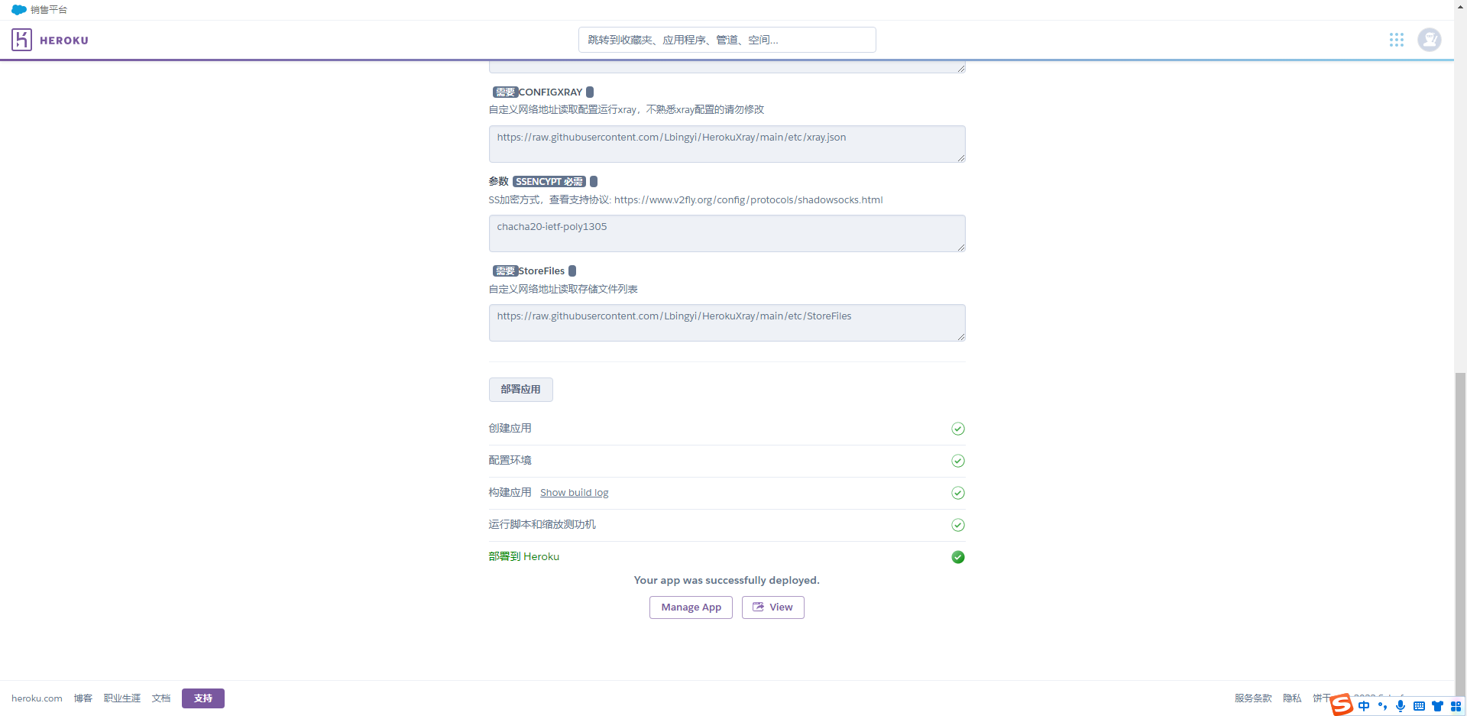
Task: Click the Sogou input method S logo
Action: pyautogui.click(x=1342, y=705)
